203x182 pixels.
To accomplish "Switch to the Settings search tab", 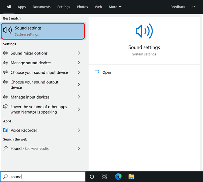I will [64, 7].
